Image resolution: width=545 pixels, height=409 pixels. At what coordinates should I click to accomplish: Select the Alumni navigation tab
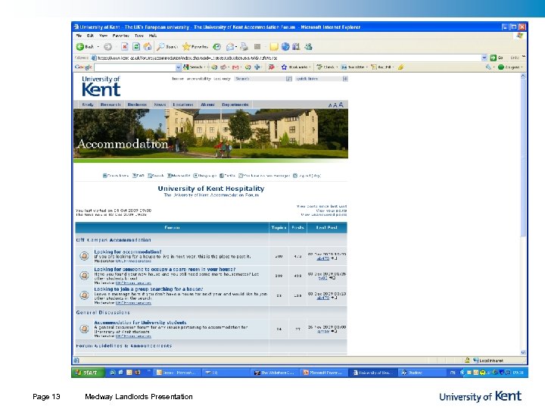(207, 105)
